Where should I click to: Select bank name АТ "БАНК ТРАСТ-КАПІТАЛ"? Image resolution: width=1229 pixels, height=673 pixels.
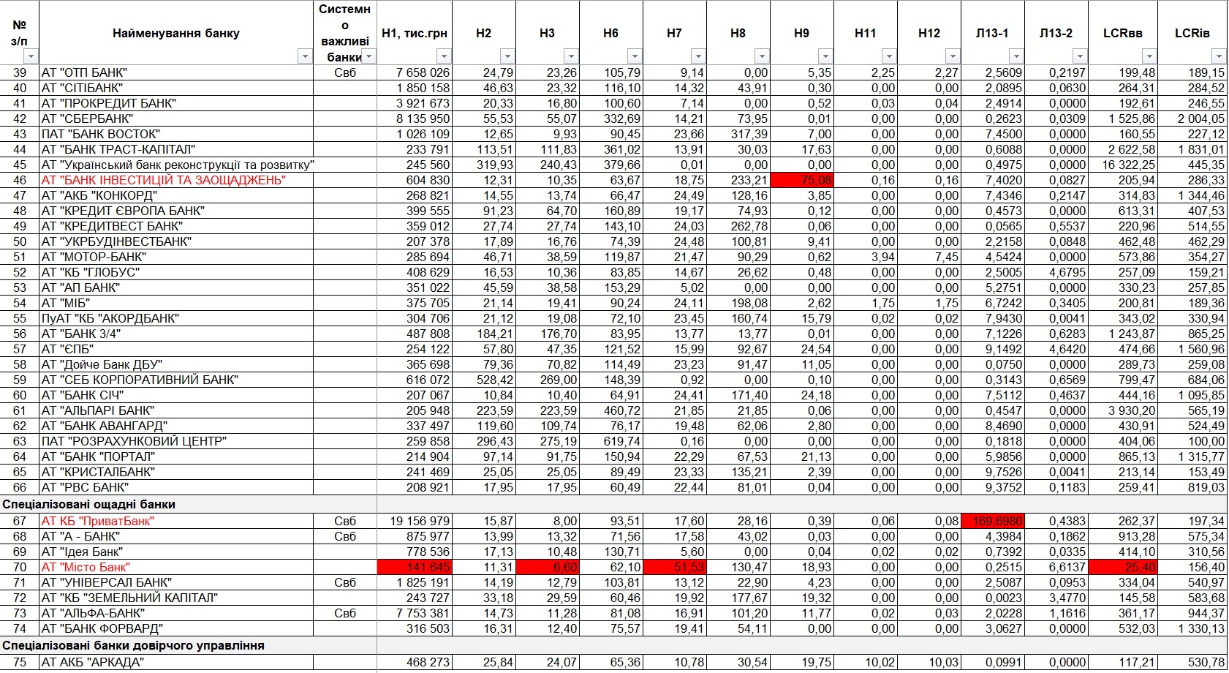pyautogui.click(x=118, y=149)
